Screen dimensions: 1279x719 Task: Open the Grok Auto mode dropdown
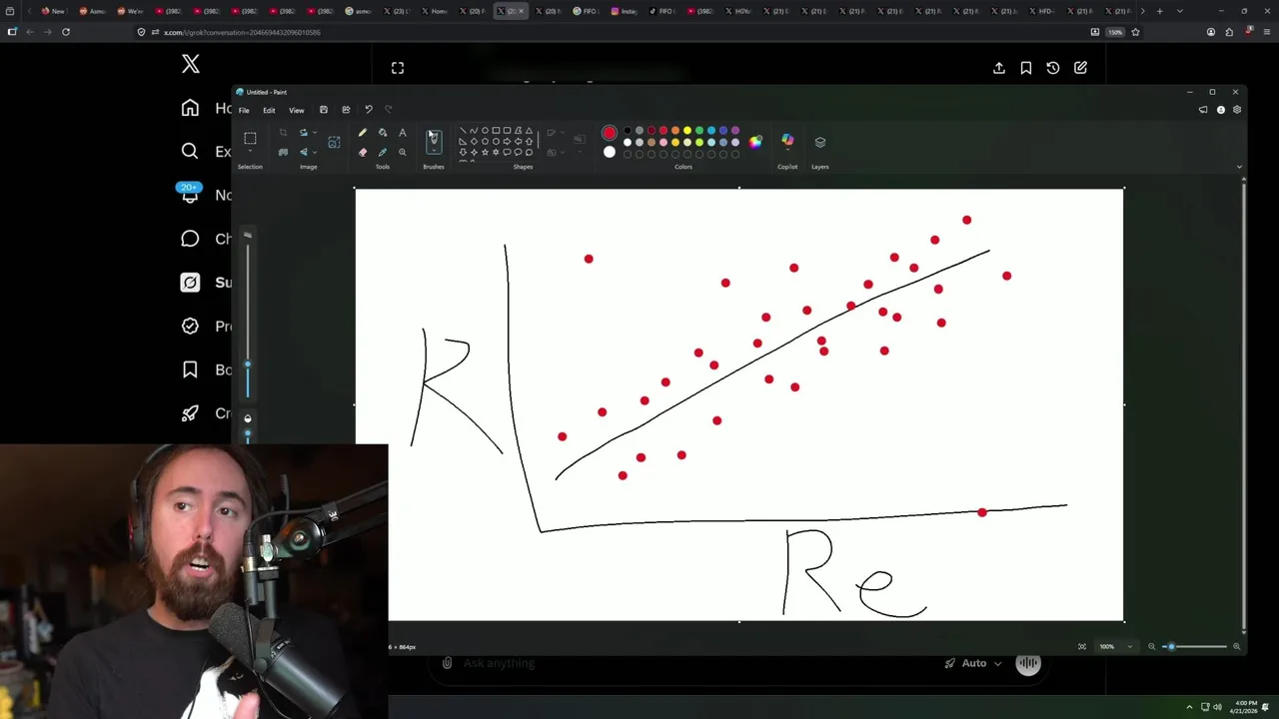pyautogui.click(x=974, y=663)
